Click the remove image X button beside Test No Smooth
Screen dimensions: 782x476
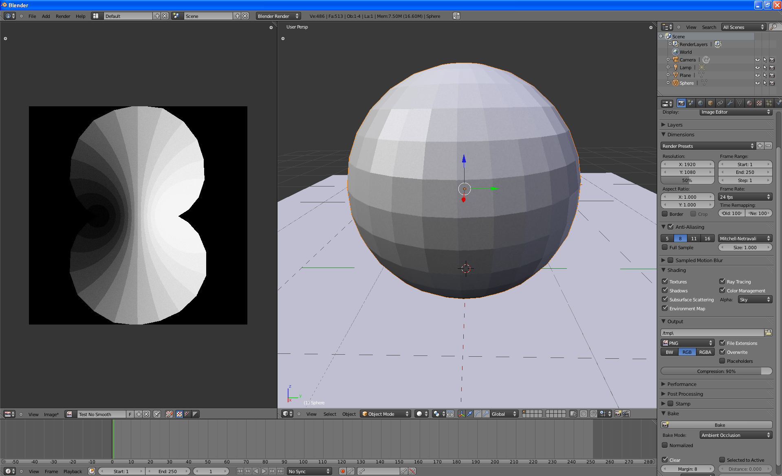pos(147,414)
